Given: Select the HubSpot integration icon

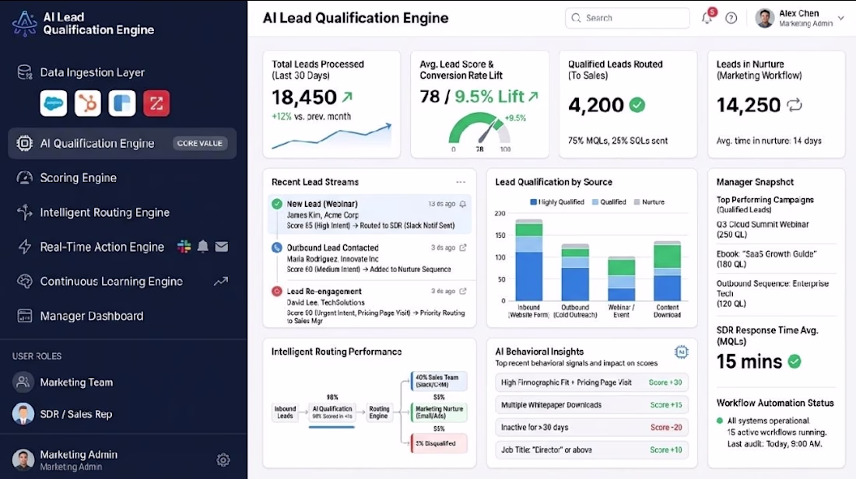Looking at the screenshot, I should click(88, 103).
